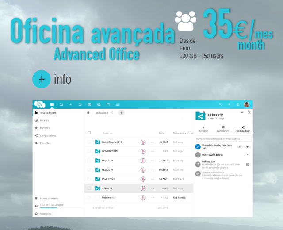Copy the internal link to clipboard
The height and width of the screenshot is (230, 283).
click(x=248, y=164)
